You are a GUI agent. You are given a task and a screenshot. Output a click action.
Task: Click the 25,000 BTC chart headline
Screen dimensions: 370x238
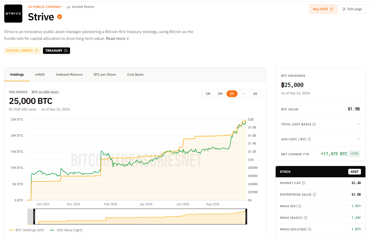[x=31, y=101]
